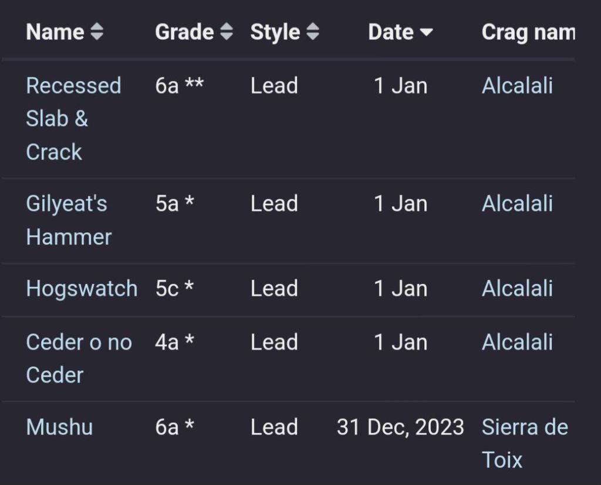Sort table by Name column header

click(x=55, y=32)
